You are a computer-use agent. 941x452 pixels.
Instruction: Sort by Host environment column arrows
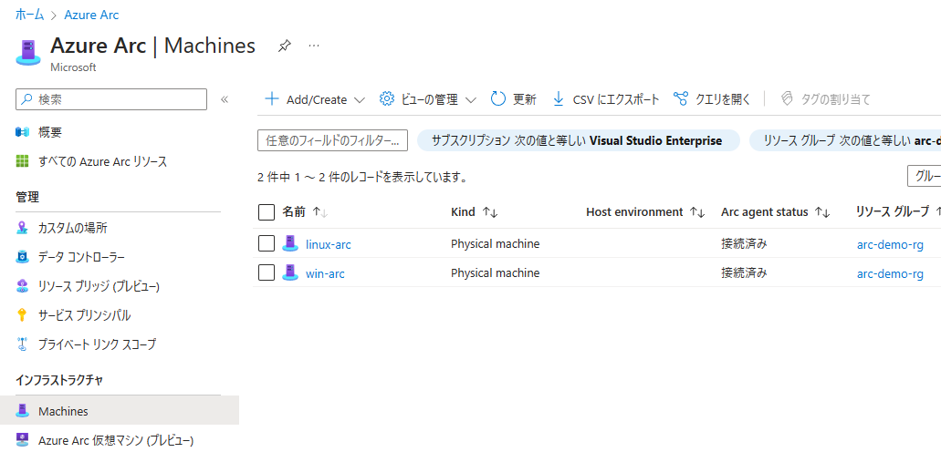pos(696,212)
